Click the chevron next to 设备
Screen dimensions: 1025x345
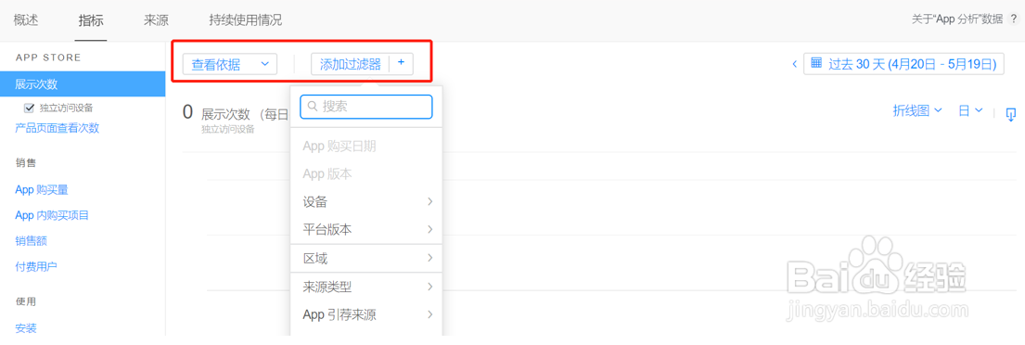[430, 202]
